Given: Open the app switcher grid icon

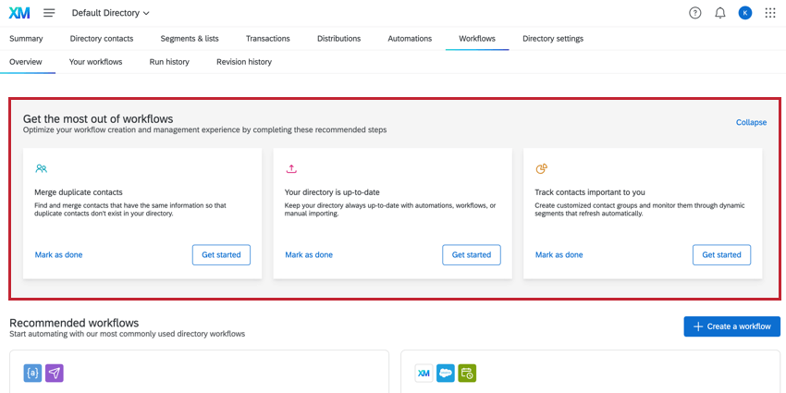Looking at the screenshot, I should tap(770, 13).
